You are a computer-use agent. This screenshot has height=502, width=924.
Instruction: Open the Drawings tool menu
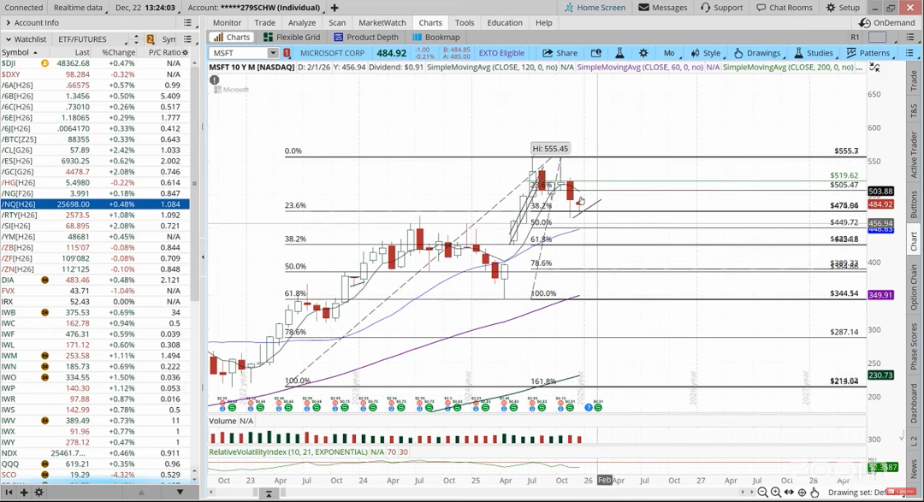757,53
